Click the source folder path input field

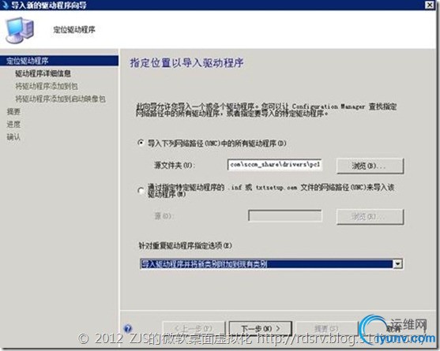pos(274,164)
